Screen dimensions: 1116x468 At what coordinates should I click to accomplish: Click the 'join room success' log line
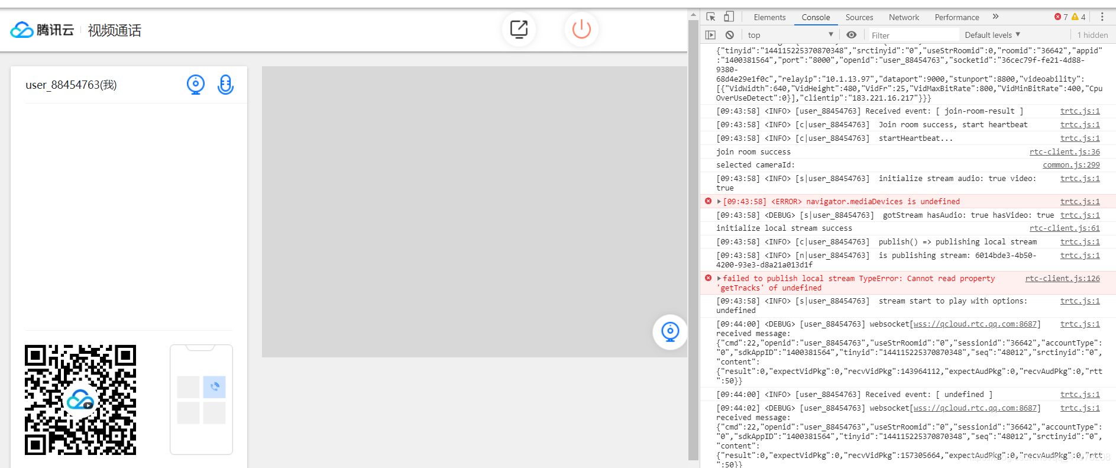(753, 152)
